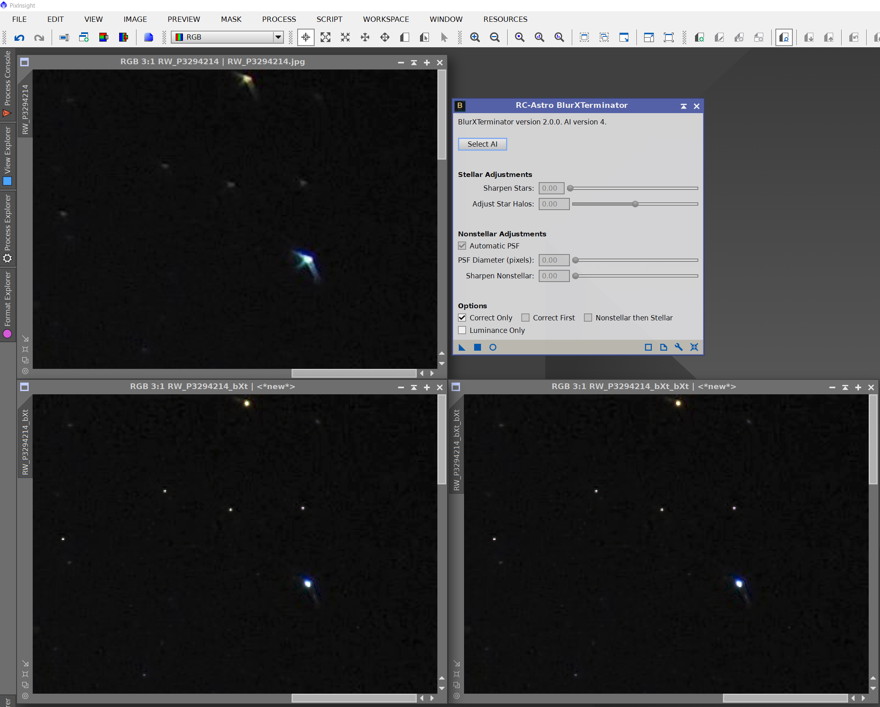Maximize the RW_P3294214.jpg window with plus

pos(427,63)
